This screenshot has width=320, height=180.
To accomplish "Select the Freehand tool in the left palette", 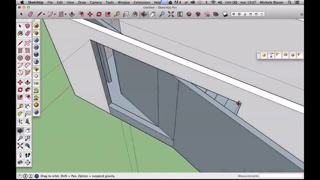I will tap(27, 43).
